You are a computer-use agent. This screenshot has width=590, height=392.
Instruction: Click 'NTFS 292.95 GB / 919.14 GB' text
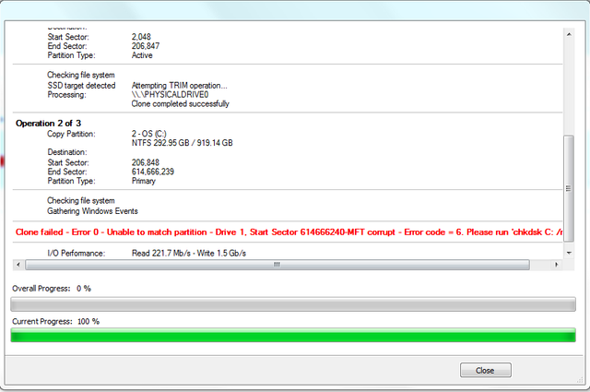[x=183, y=143]
